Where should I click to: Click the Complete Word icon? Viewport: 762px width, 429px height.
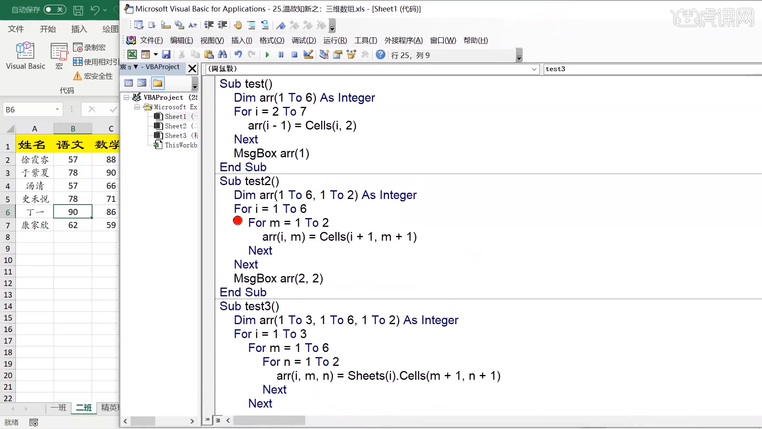192,25
